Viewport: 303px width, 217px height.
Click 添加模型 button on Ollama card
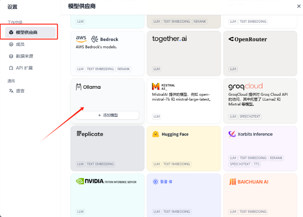pos(107,115)
